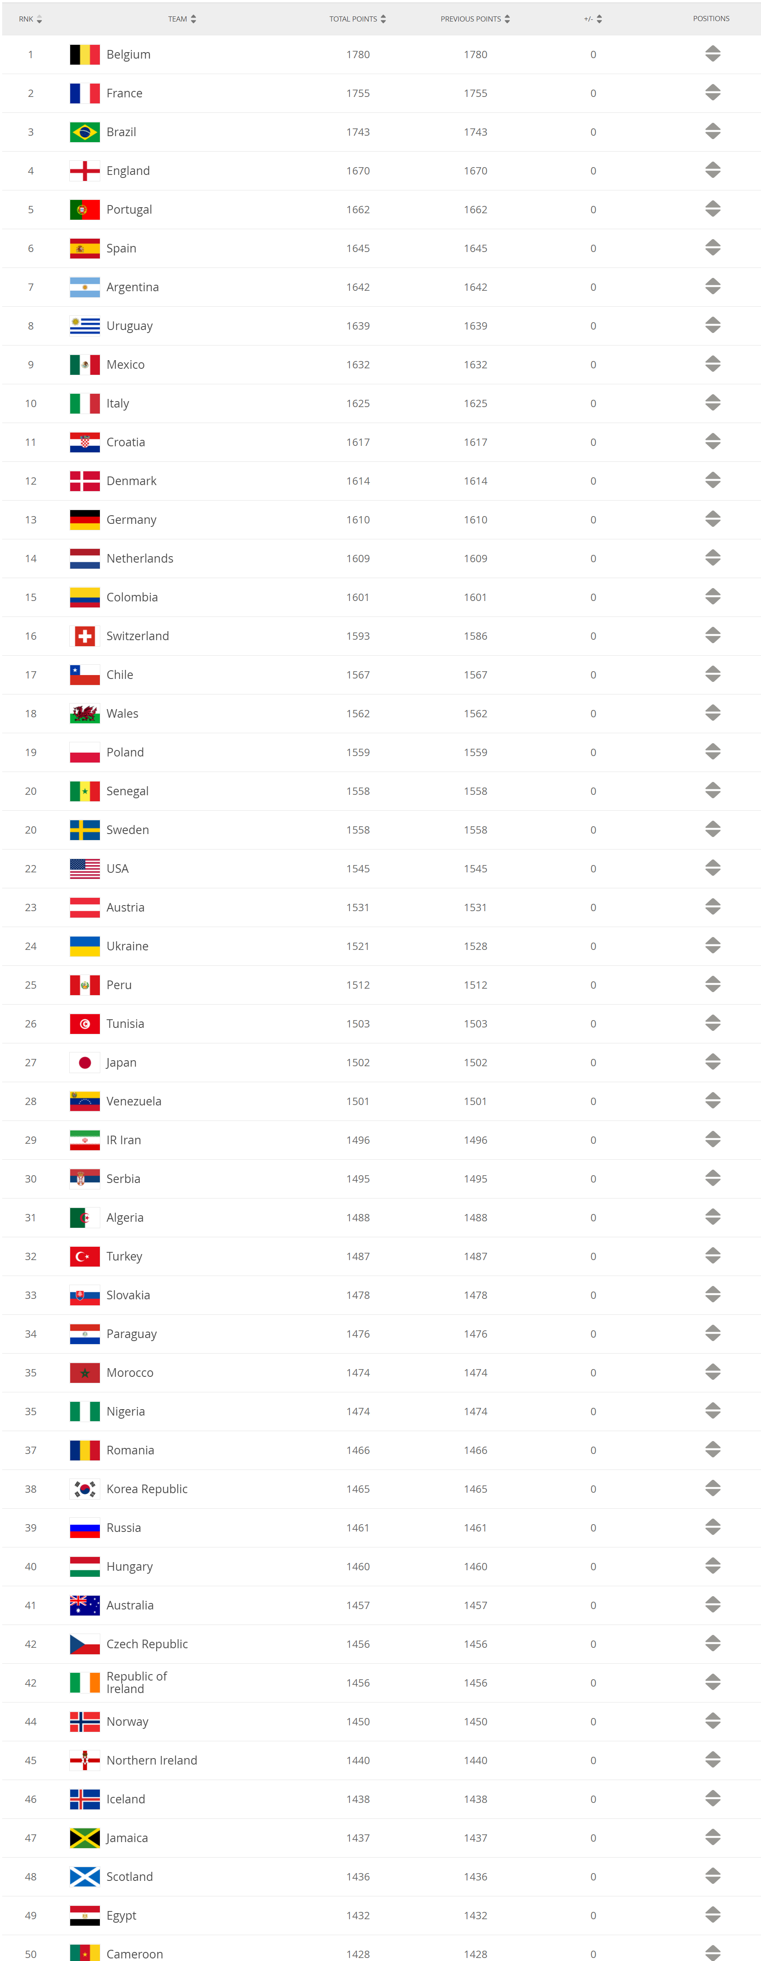Screen dimensions: 761x1961
Task: Sort table by TEAM column
Action: click(x=183, y=19)
